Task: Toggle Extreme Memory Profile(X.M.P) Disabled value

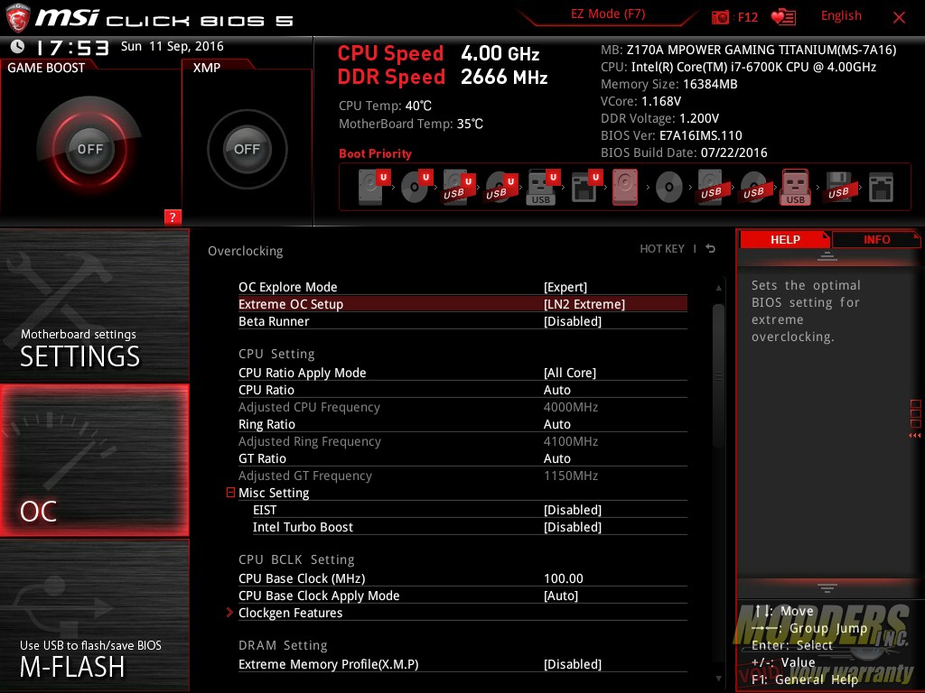Action: [x=572, y=664]
